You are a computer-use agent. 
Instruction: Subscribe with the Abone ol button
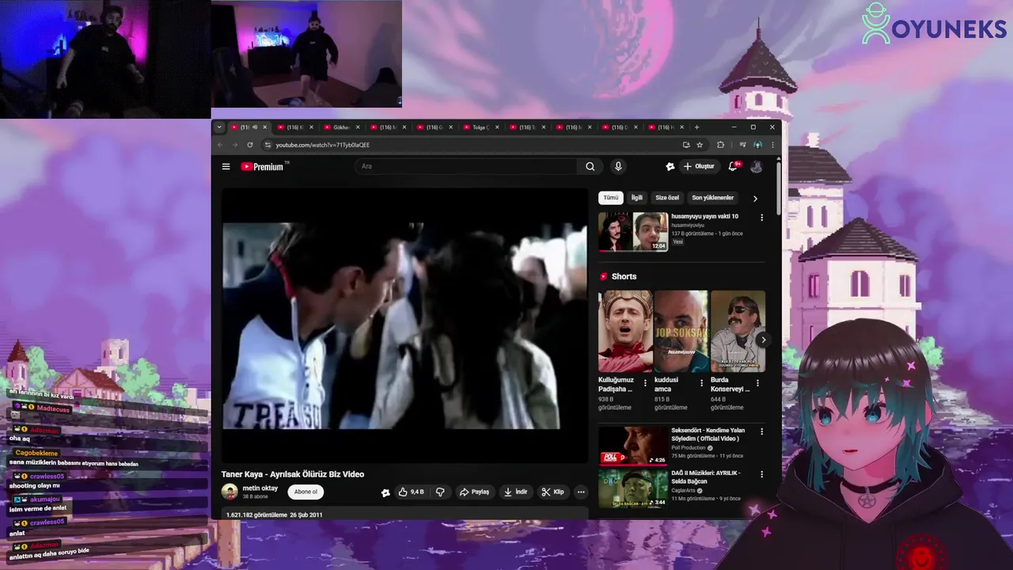[x=305, y=492]
